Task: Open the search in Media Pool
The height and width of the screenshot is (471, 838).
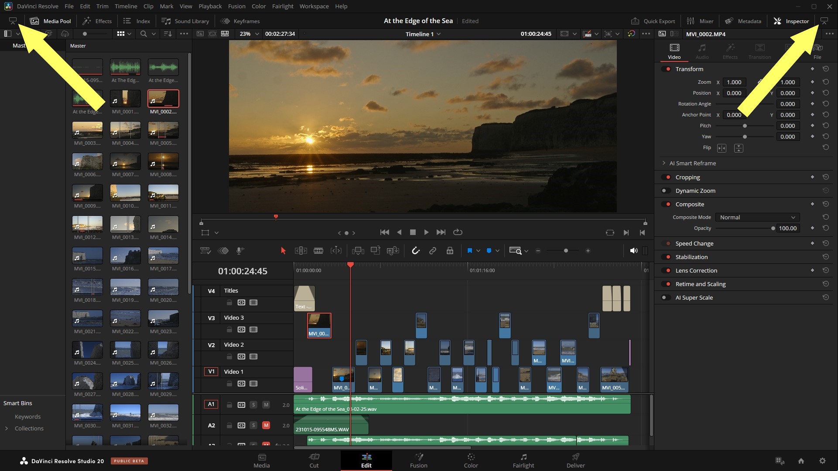Action: pyautogui.click(x=144, y=34)
